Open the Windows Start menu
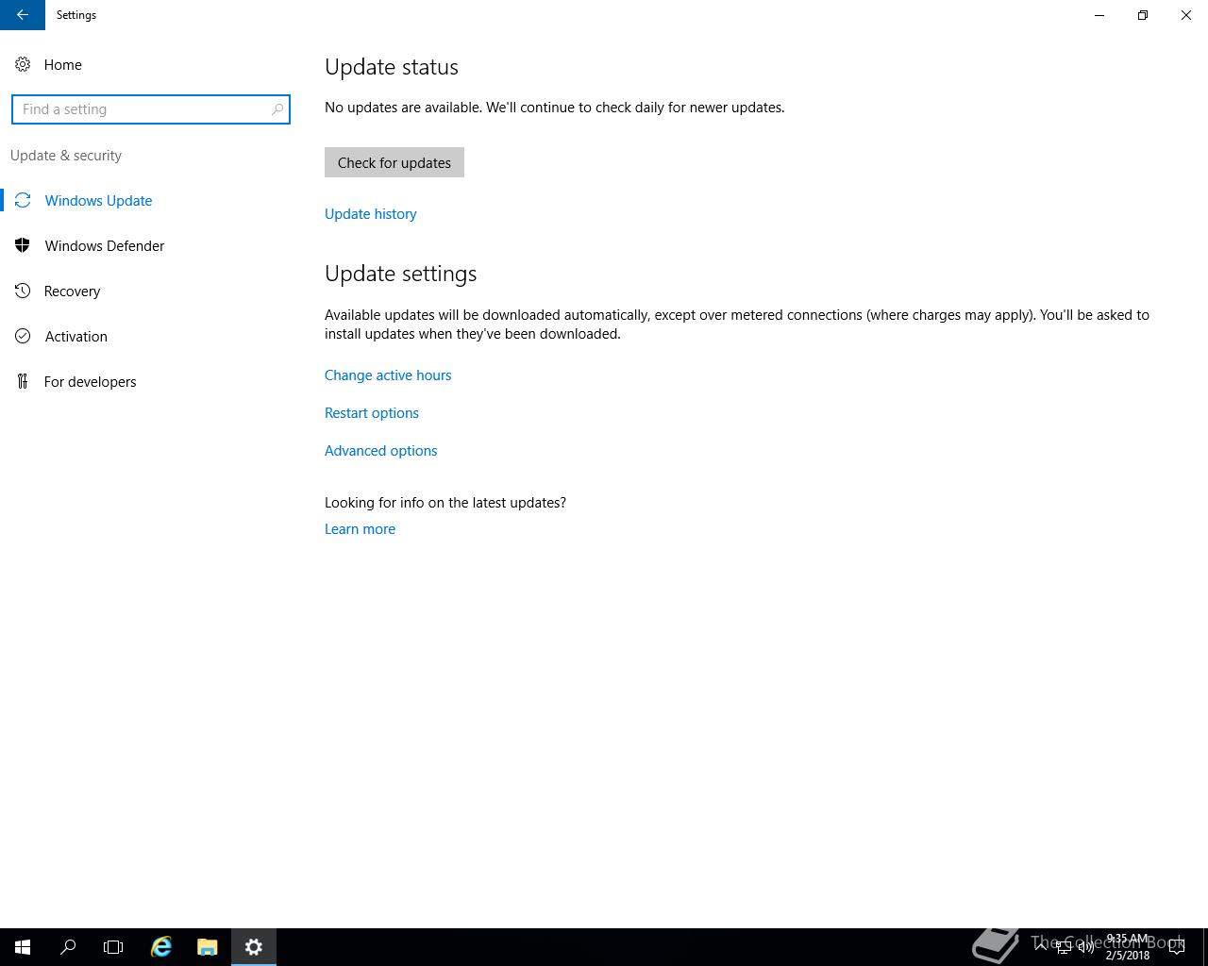 pos(23,947)
